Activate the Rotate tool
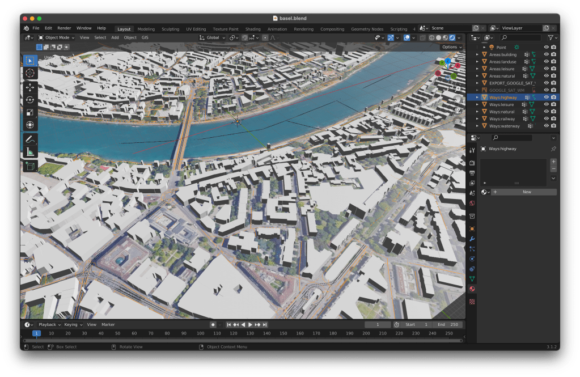The height and width of the screenshot is (377, 580). 30,100
